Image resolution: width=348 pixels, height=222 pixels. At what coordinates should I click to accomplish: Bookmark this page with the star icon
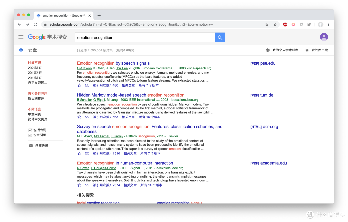pos(275,24)
